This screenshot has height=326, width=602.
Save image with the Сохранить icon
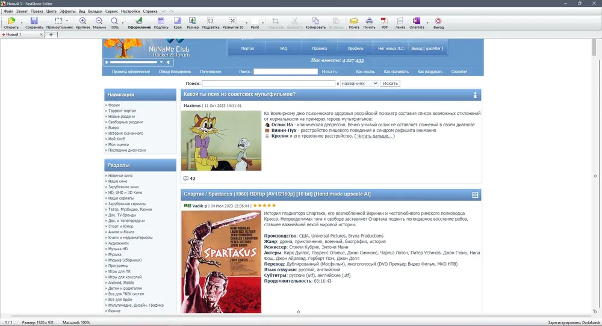tap(34, 23)
